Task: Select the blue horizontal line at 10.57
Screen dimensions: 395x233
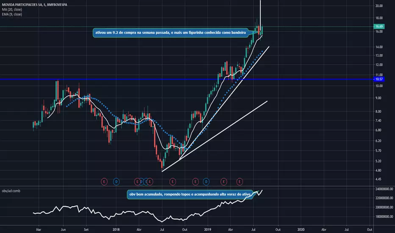Action: click(186, 79)
